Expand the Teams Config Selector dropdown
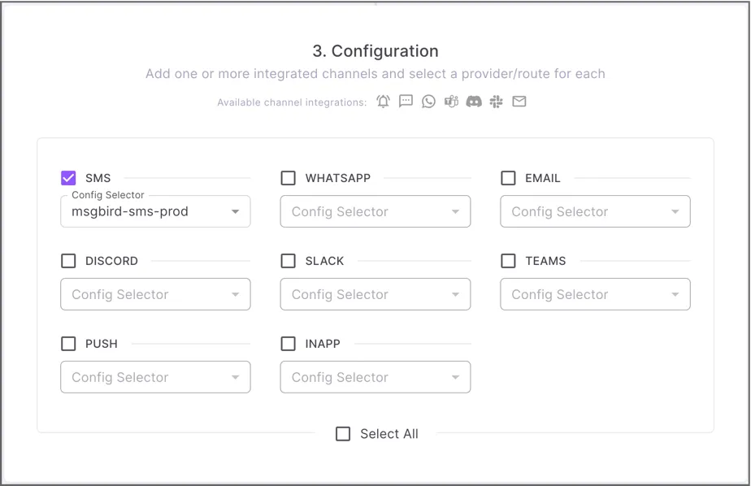751x486 pixels. [595, 295]
